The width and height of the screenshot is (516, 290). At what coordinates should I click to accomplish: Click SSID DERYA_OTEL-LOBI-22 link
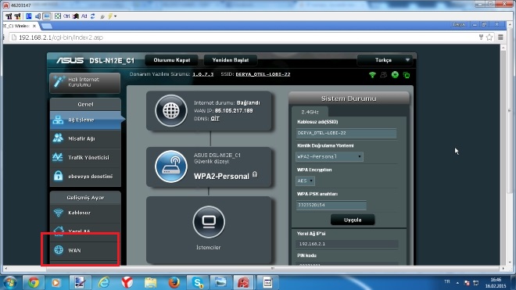[263, 74]
